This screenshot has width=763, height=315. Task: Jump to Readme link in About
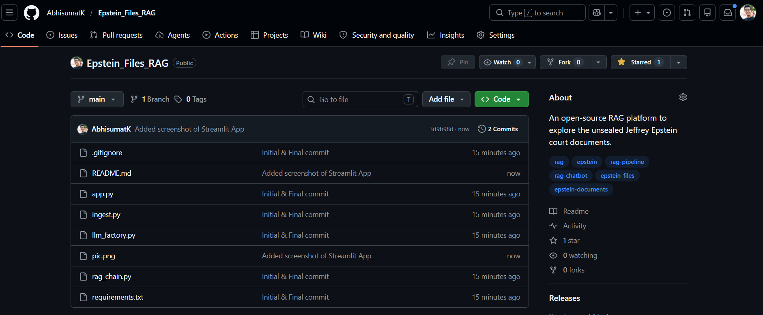(x=569, y=211)
